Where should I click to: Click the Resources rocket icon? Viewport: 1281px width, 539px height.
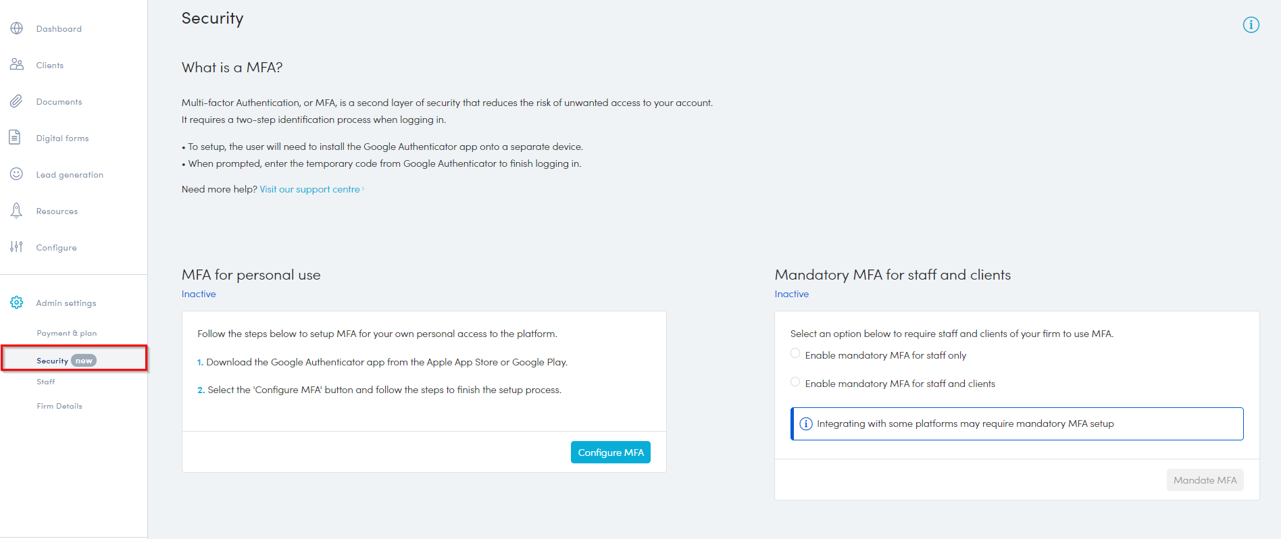(x=17, y=211)
